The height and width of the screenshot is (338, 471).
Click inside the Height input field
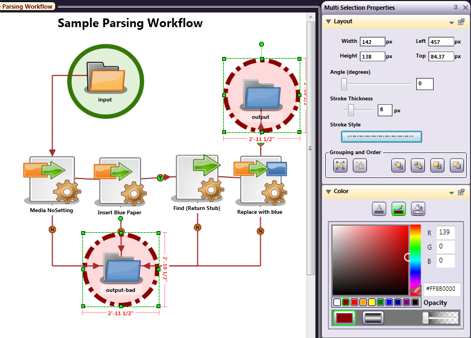pos(372,56)
